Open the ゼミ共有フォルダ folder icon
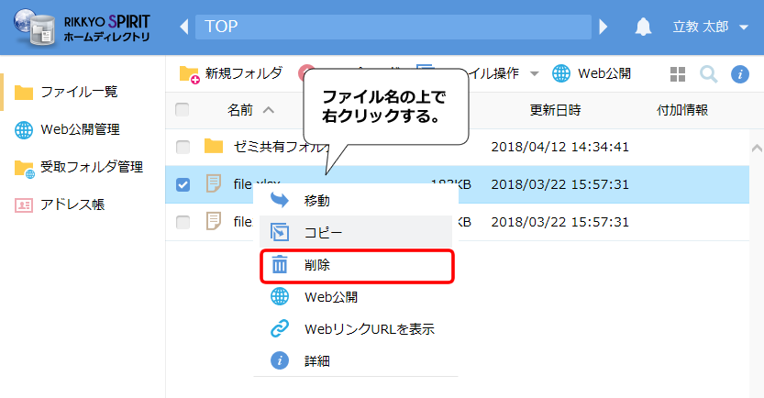The width and height of the screenshot is (764, 398). pyautogui.click(x=214, y=146)
